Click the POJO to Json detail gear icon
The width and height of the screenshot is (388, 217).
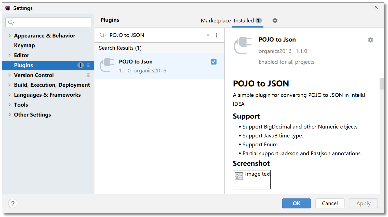370,40
